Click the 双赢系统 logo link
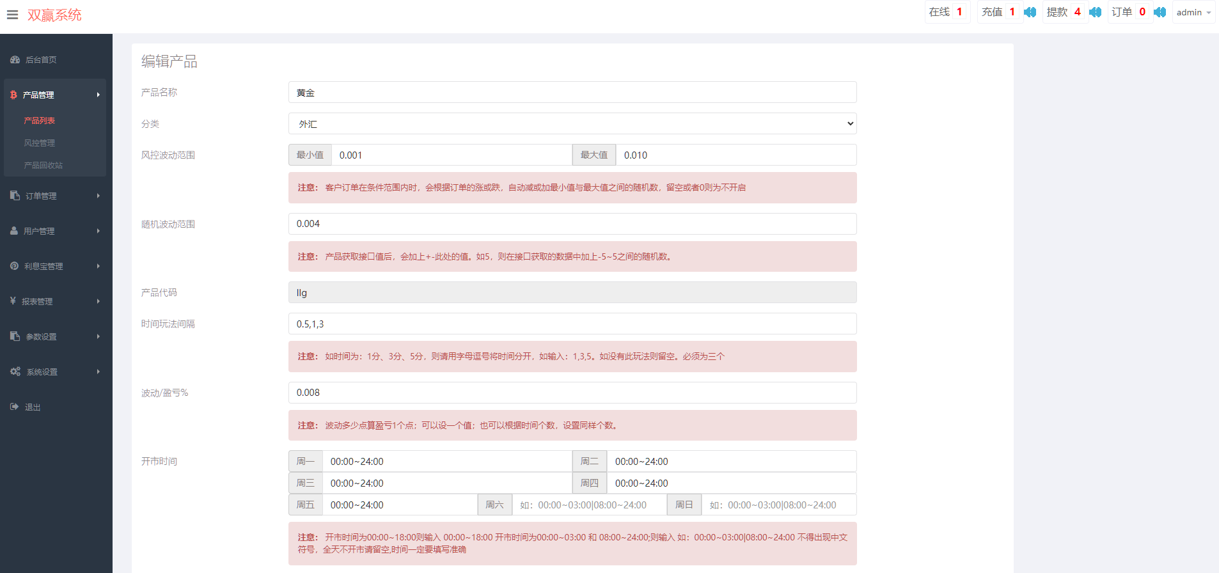 [x=54, y=15]
